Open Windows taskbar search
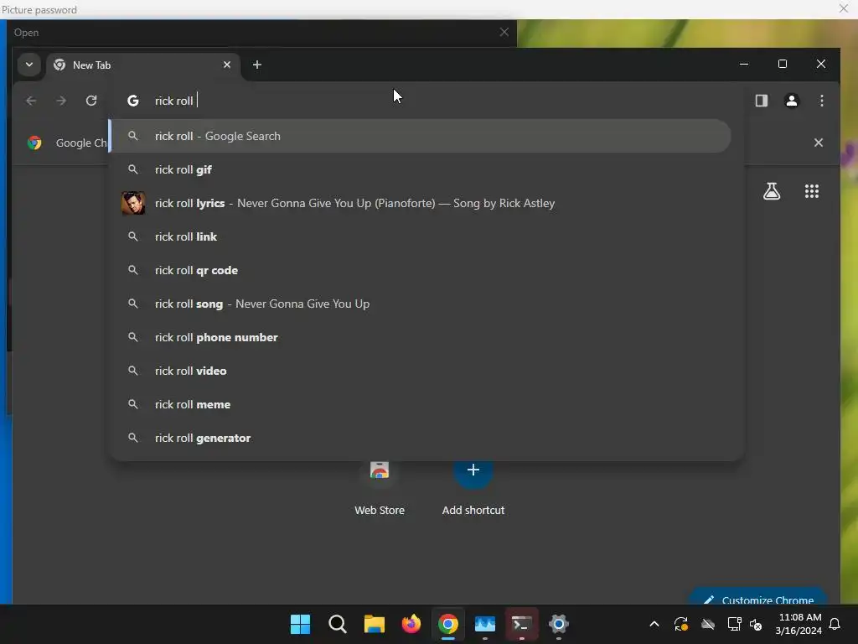858x644 pixels. (338, 624)
